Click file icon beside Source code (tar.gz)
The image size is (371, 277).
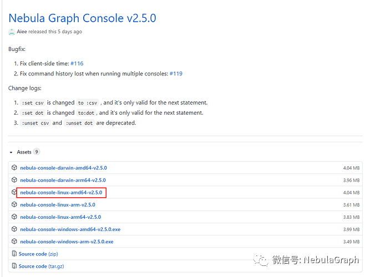pos(14,266)
